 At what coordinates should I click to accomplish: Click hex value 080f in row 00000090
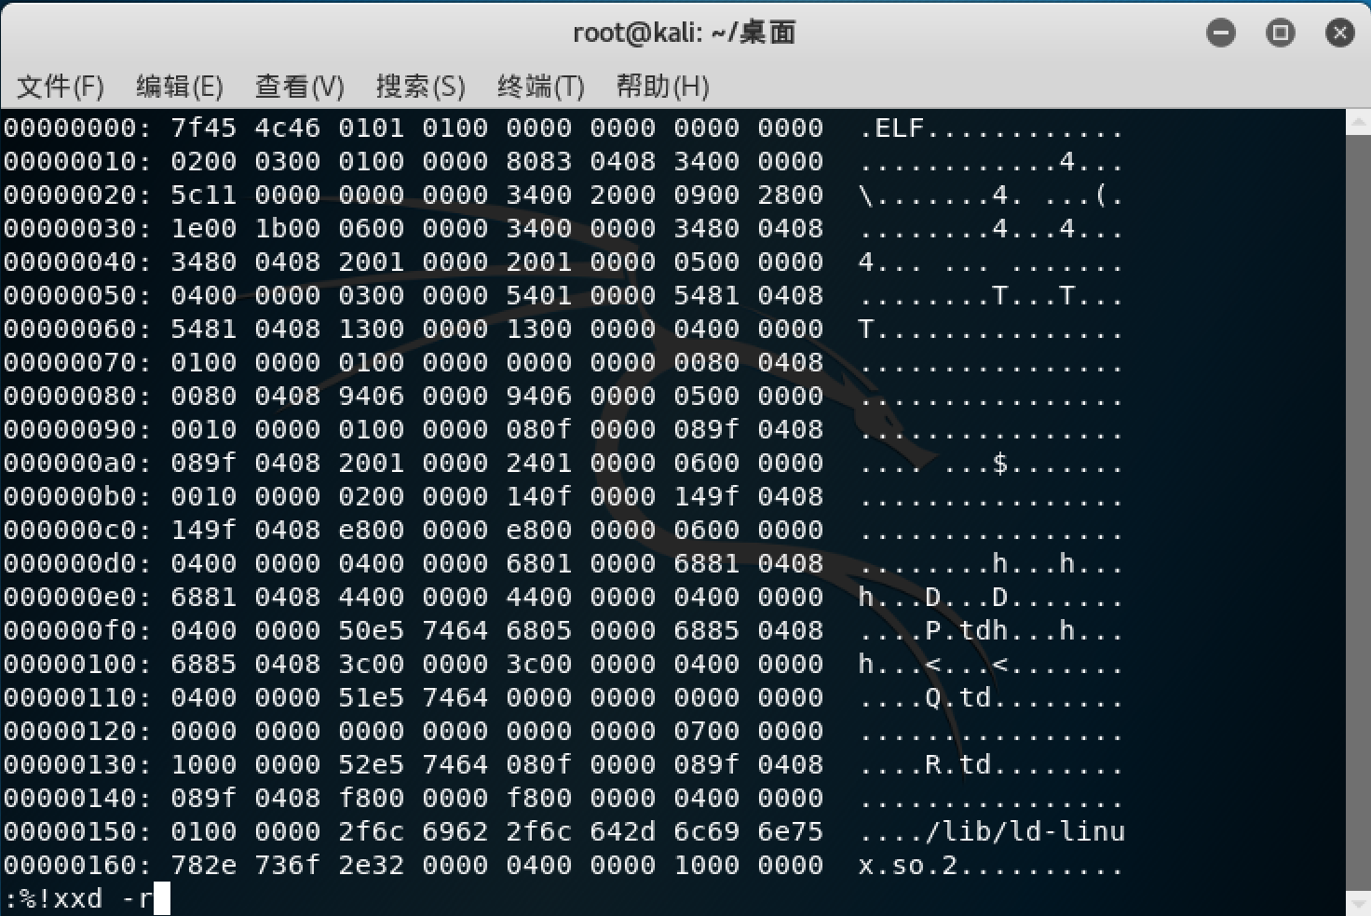pos(539,429)
